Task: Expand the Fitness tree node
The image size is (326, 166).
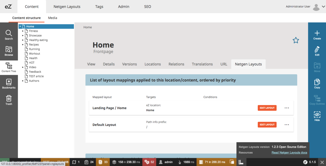Action: pos(23,31)
